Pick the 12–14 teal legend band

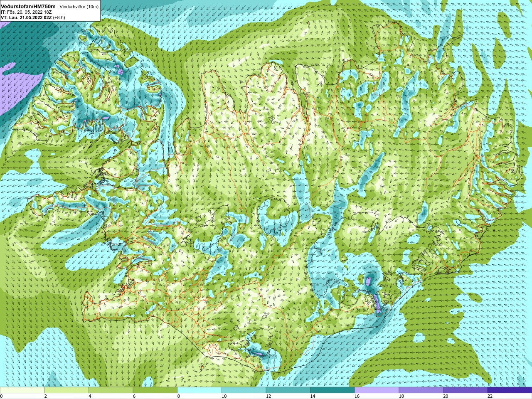click(x=288, y=390)
